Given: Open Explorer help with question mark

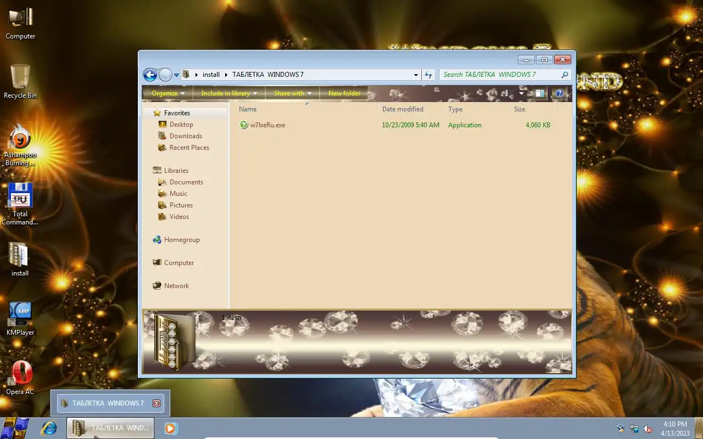Looking at the screenshot, I should tap(560, 93).
